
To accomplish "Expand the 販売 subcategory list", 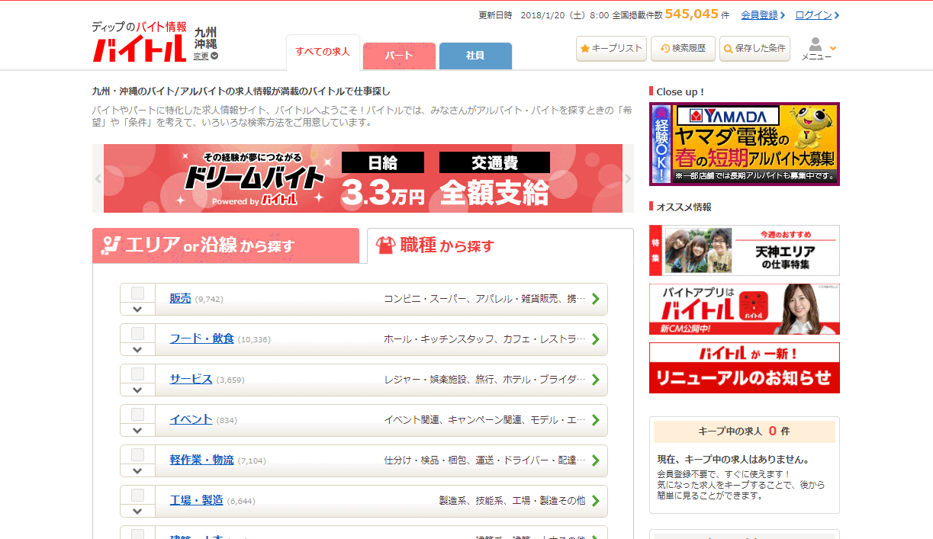I will (137, 309).
